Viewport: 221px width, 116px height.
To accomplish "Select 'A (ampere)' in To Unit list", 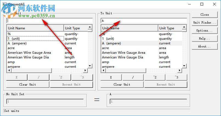I will click(142, 43).
